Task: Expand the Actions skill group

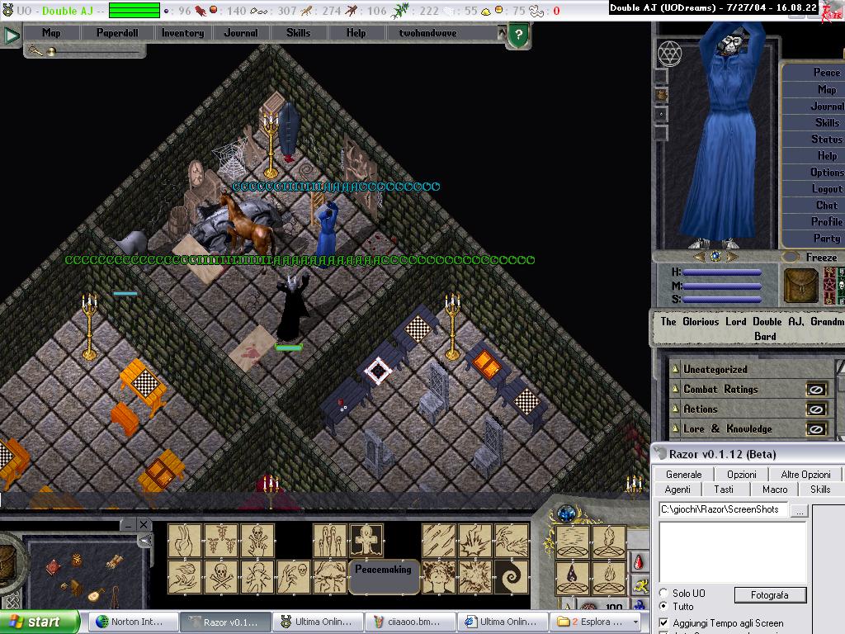Action: pyautogui.click(x=675, y=409)
